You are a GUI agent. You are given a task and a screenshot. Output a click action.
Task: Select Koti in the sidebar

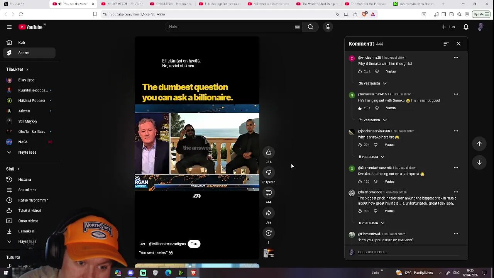[x=30, y=42]
